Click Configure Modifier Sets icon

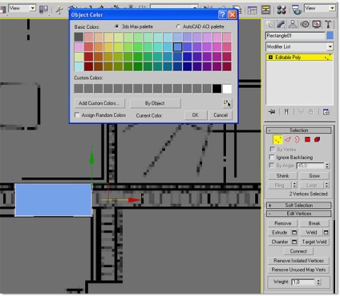[326, 112]
